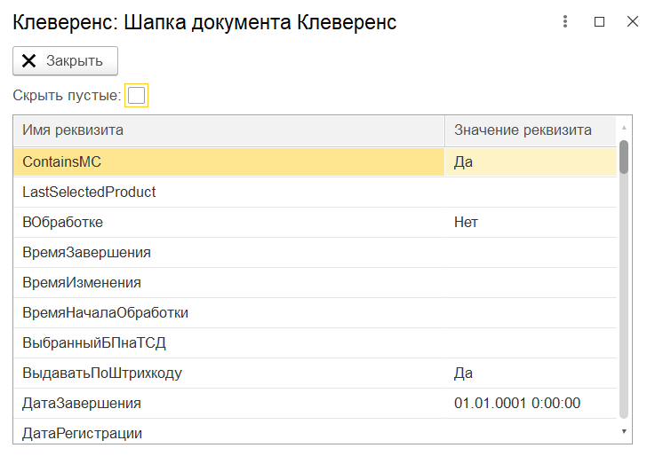Select the Да value of ContainsMC

[531, 161]
